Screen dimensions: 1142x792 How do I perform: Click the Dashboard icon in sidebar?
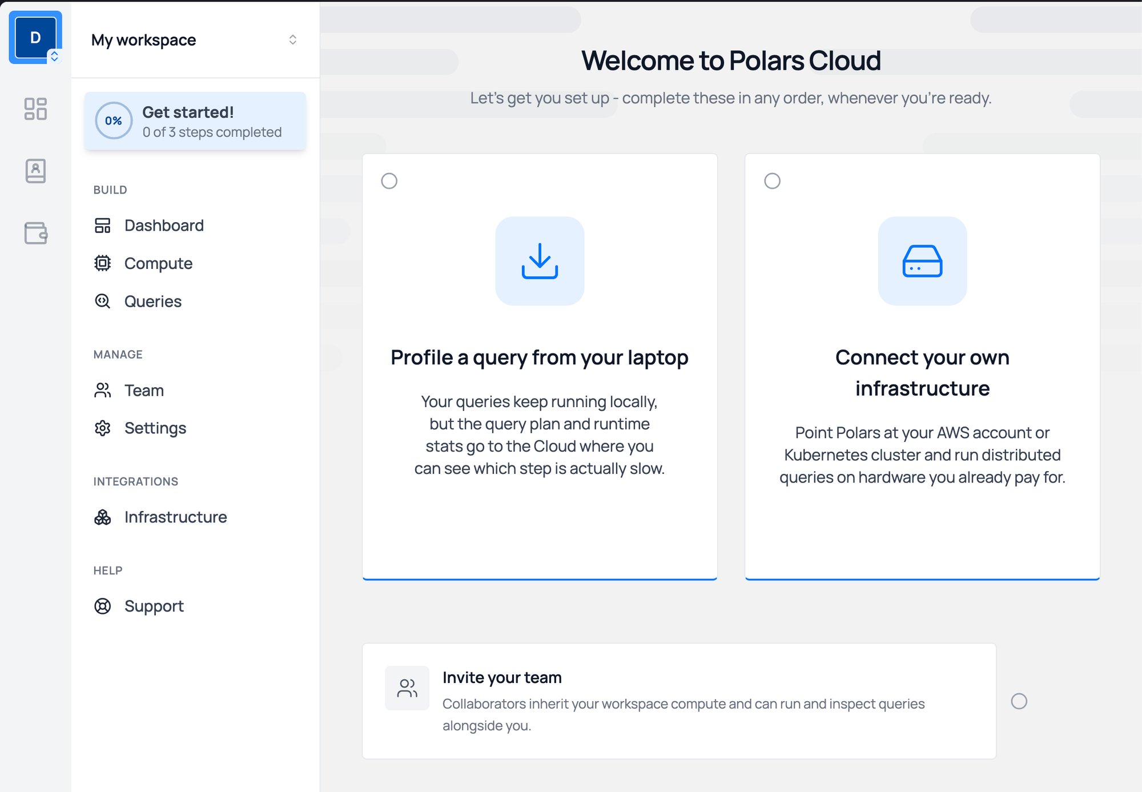[103, 226]
